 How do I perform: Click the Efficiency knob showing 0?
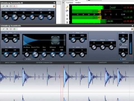pos(123,54)
